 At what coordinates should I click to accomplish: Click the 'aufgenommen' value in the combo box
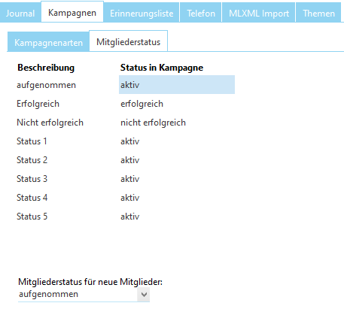(48, 294)
